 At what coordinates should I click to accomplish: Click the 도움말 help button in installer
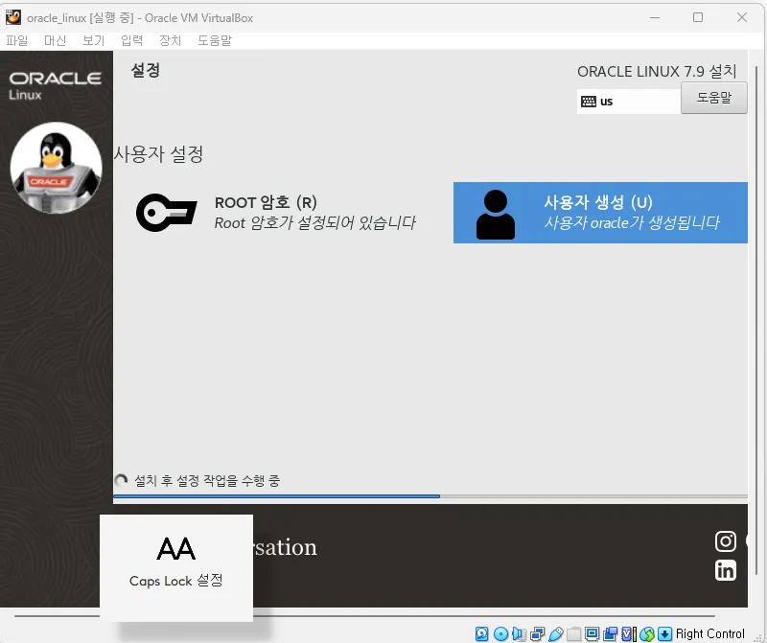pyautogui.click(x=713, y=98)
